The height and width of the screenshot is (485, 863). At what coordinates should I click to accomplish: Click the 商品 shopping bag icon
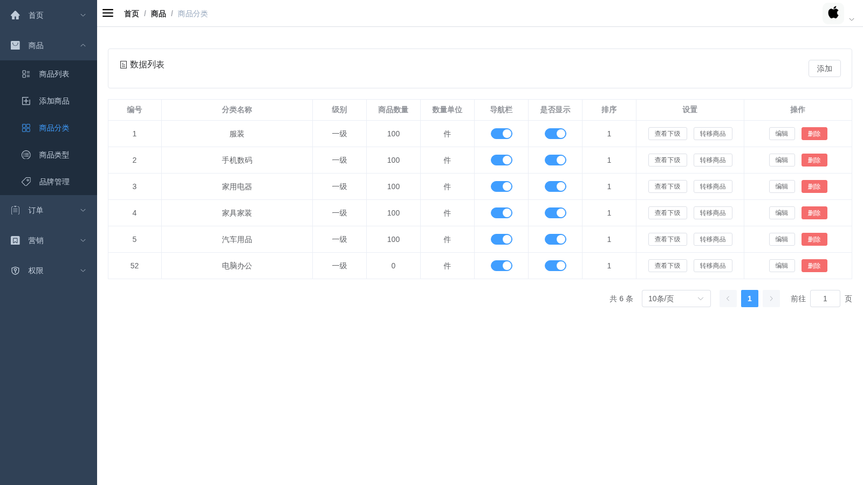click(15, 45)
